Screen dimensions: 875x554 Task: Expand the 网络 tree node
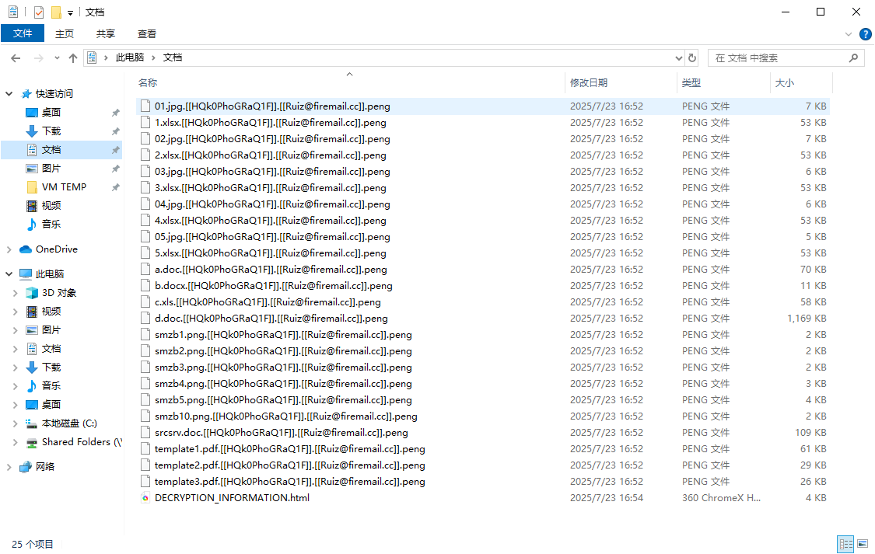(9, 467)
